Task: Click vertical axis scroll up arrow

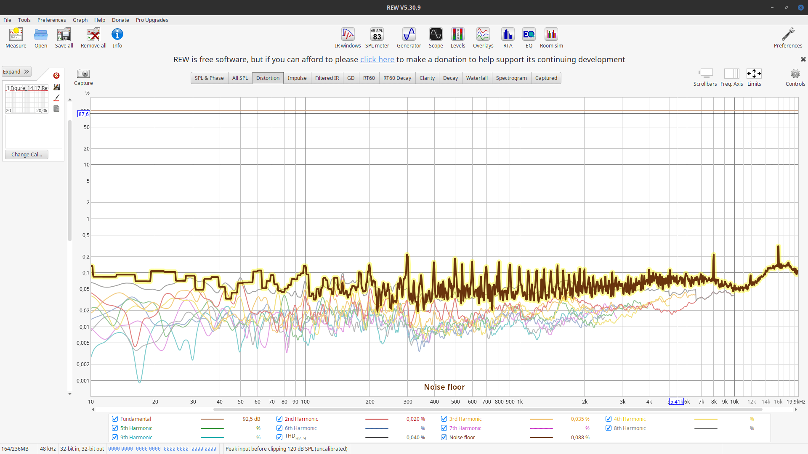Action: [70, 100]
